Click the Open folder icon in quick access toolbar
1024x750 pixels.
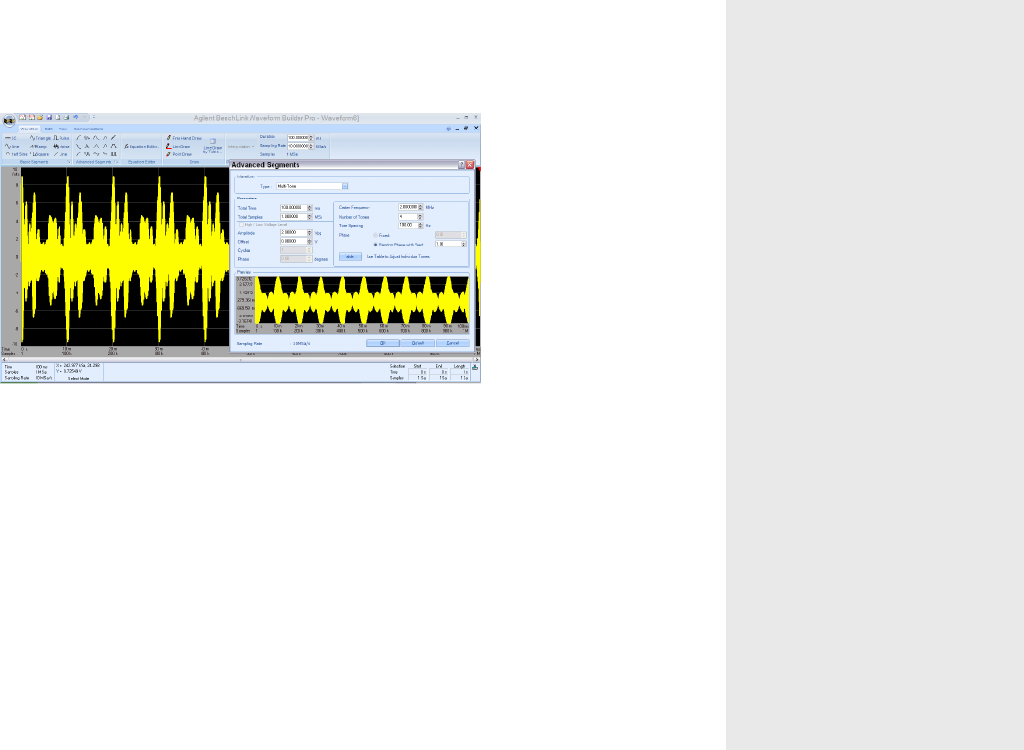[x=40, y=118]
